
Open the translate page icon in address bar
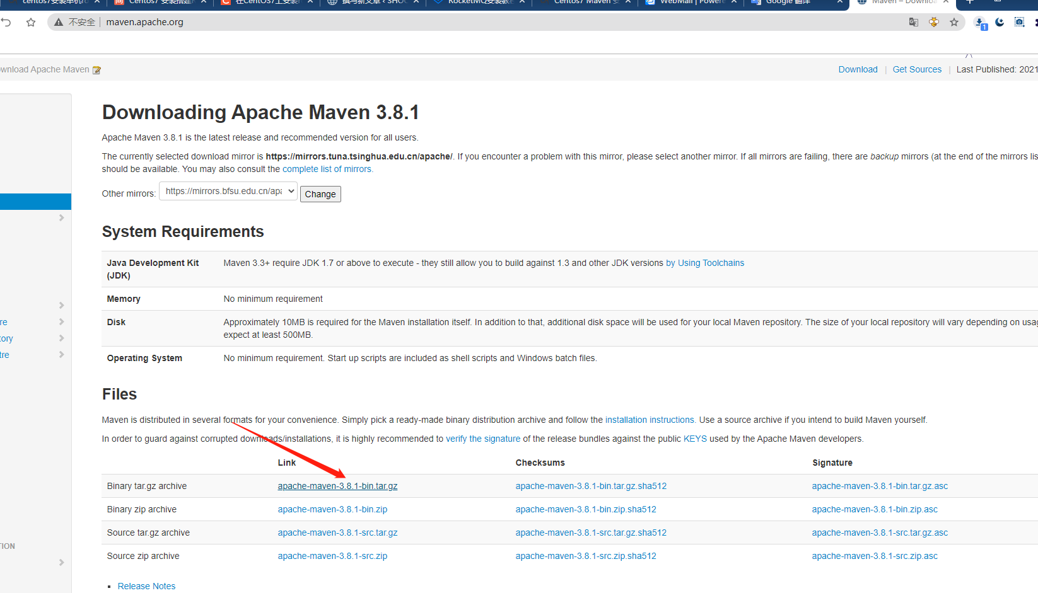(913, 22)
